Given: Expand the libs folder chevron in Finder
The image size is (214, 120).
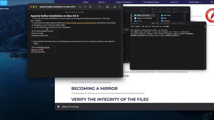Looking at the screenshot, I should click(x=181, y=18).
